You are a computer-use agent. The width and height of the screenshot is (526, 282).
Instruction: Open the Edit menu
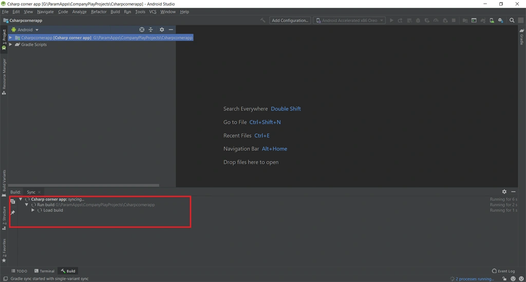coord(16,12)
